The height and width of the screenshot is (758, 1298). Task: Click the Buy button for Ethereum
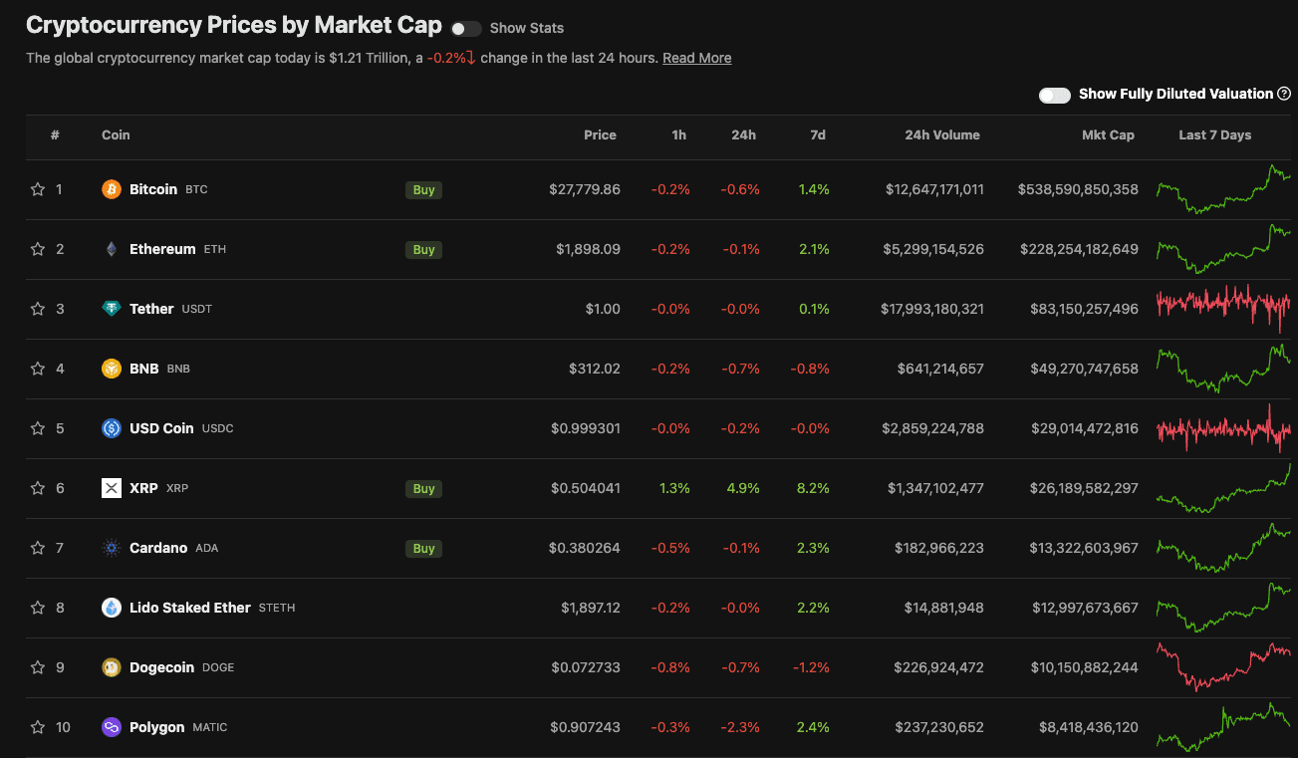point(423,249)
